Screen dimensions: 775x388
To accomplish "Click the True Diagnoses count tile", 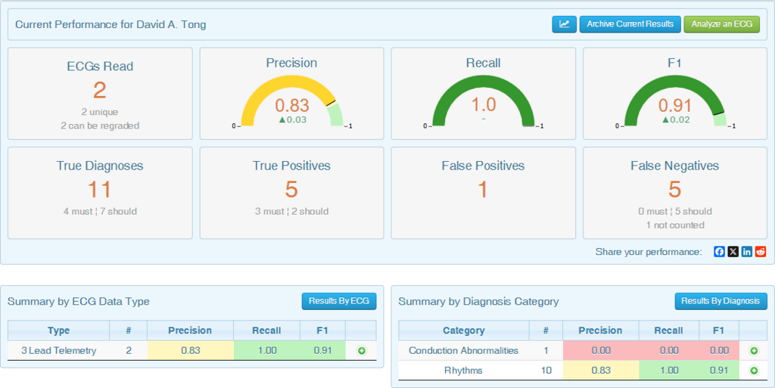I will 100,193.
